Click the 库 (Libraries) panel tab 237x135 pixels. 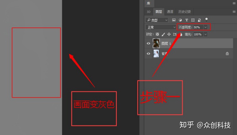point(149,3)
